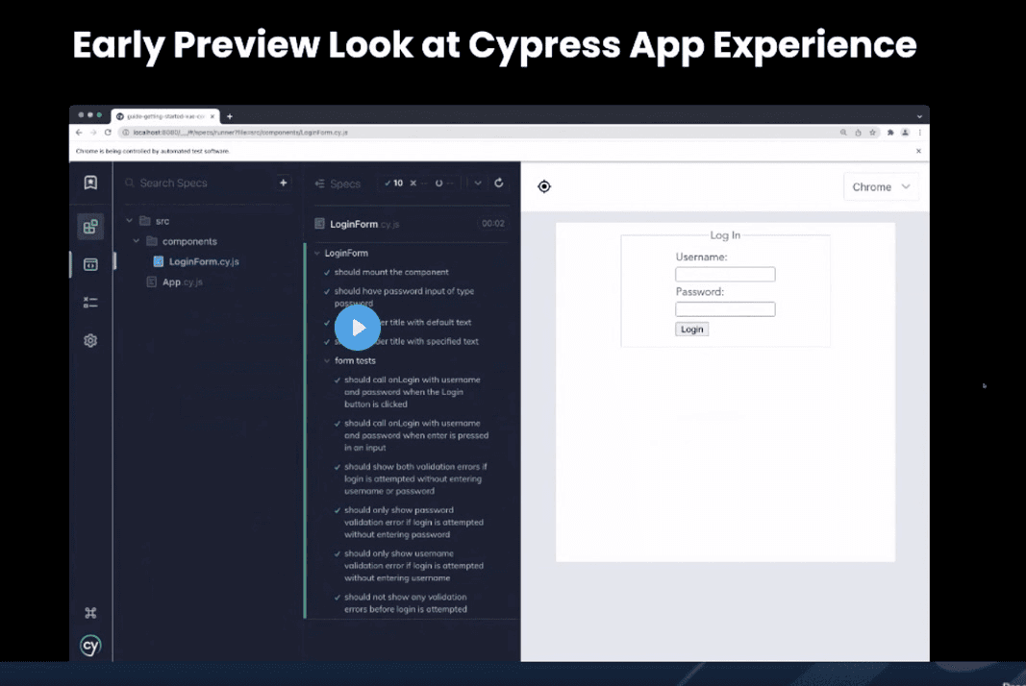Open Chrome extensions puzzle icon
This screenshot has width=1026, height=686.
pos(890,132)
